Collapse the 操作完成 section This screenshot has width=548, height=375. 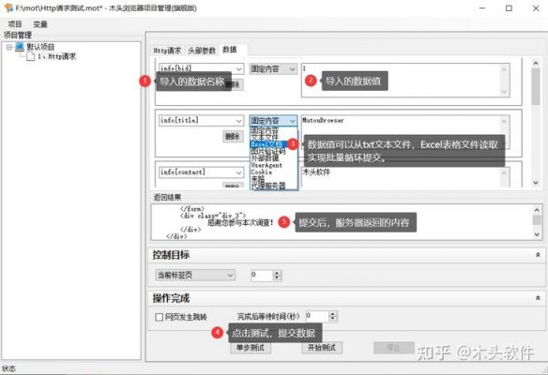[538, 298]
